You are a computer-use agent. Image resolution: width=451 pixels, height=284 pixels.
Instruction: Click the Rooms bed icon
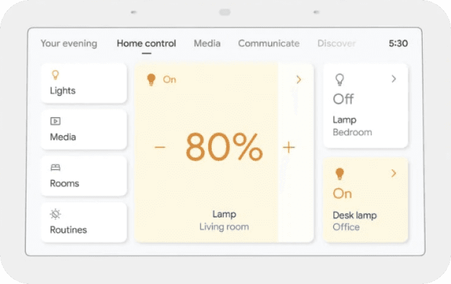[x=55, y=167]
